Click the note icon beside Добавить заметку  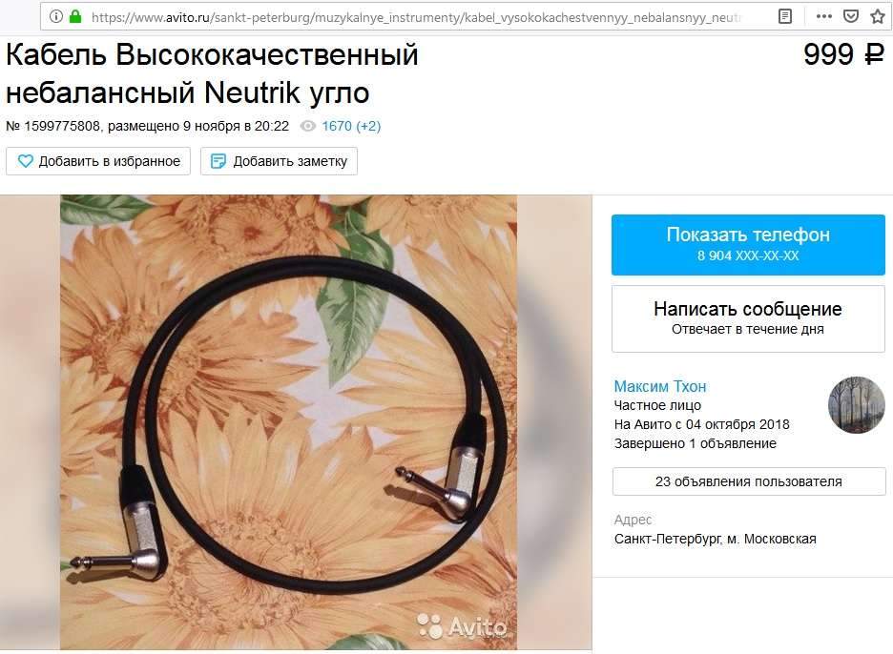click(x=218, y=161)
